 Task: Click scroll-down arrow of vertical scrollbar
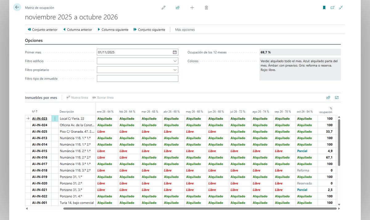[339, 204]
